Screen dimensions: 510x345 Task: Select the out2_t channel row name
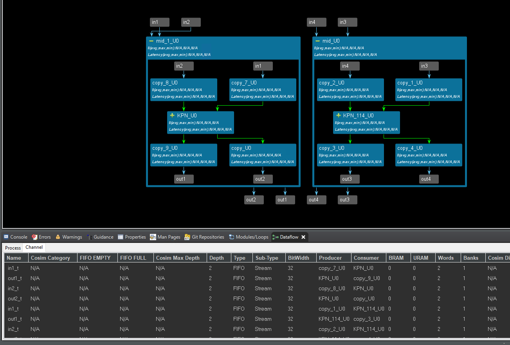click(15, 298)
